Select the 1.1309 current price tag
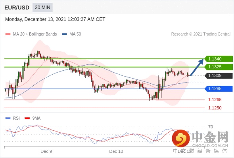 click(219, 76)
